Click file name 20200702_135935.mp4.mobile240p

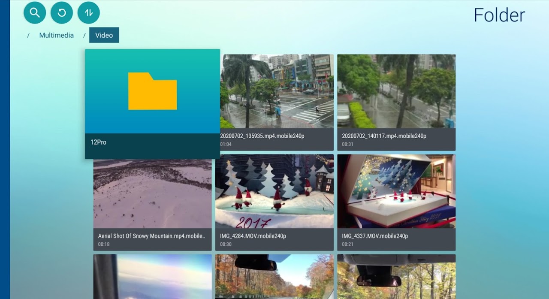[x=262, y=136]
